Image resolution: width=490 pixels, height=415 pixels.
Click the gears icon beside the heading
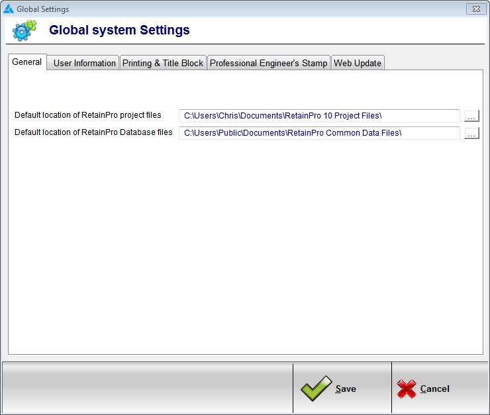click(x=24, y=30)
